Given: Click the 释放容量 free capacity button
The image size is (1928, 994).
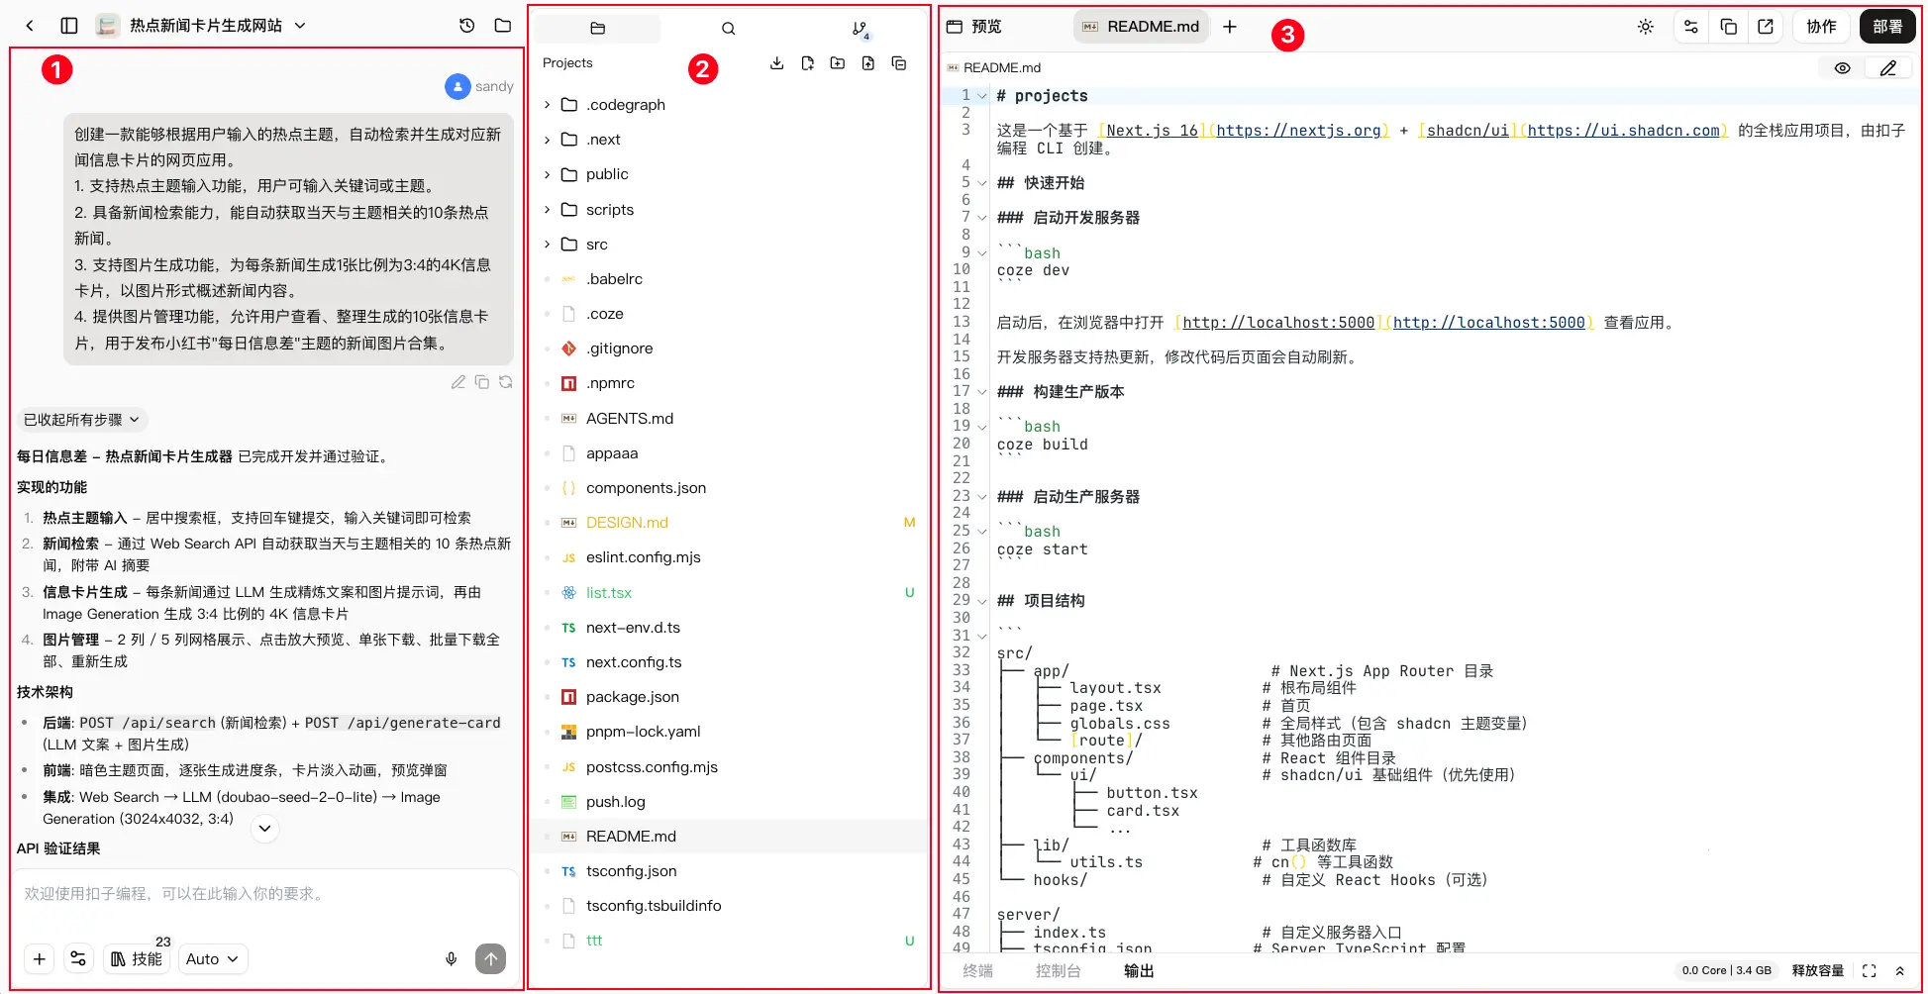Looking at the screenshot, I should [x=1818, y=971].
